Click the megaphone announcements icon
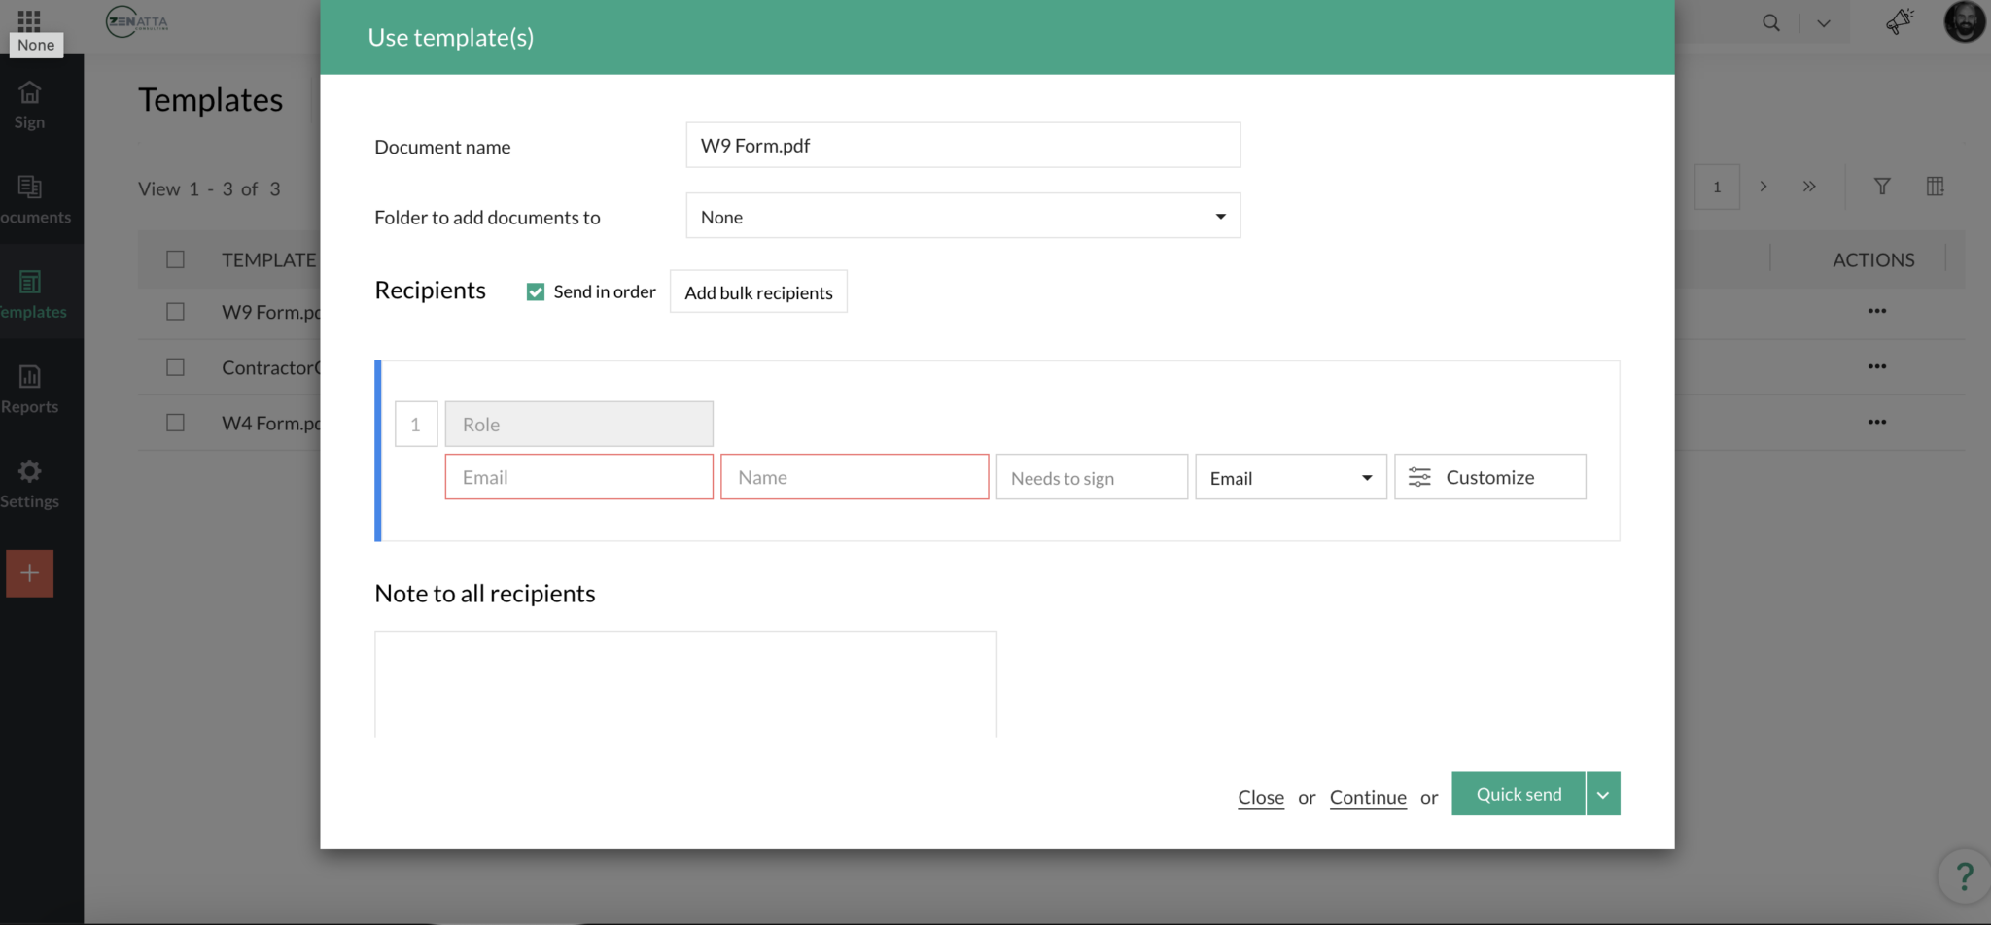The height and width of the screenshot is (925, 1991). (1900, 21)
